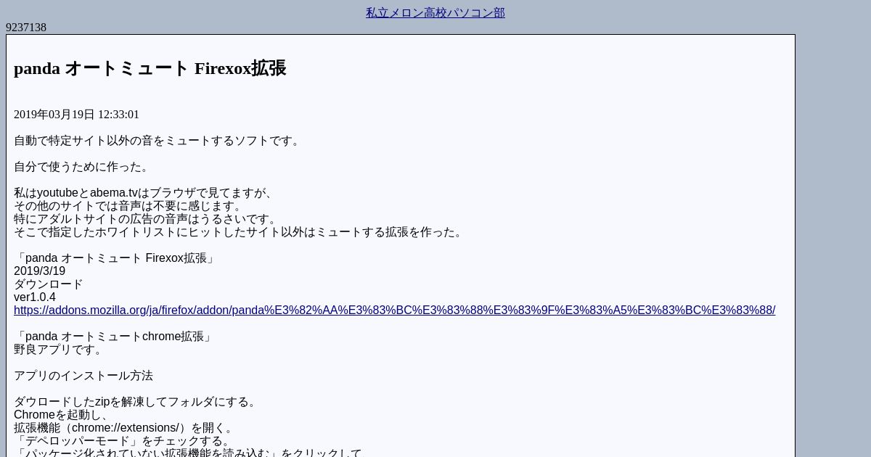Screen dimensions: 871x457
Task: Click the date 2019年03月19日 12:33:01
Action: pos(76,115)
